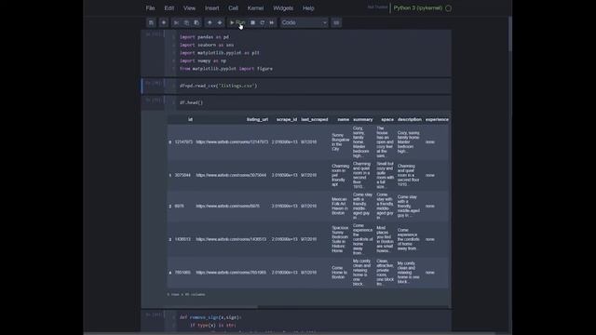Click the 'Come Home to Boston' name cell
Image resolution: width=596 pixels, height=335 pixels.
coord(339,273)
